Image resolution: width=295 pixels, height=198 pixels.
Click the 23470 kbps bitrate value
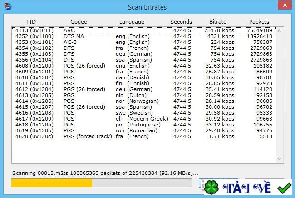(219, 30)
